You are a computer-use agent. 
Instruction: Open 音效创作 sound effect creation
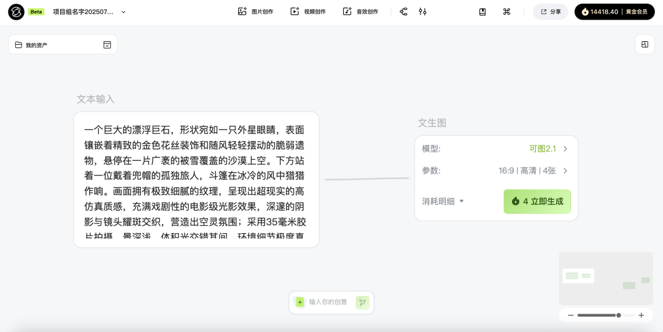(x=360, y=12)
